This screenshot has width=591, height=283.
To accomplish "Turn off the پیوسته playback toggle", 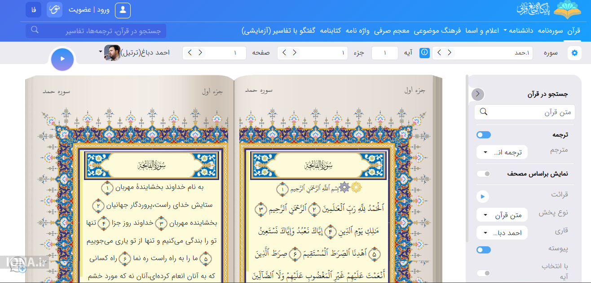I will tap(484, 249).
